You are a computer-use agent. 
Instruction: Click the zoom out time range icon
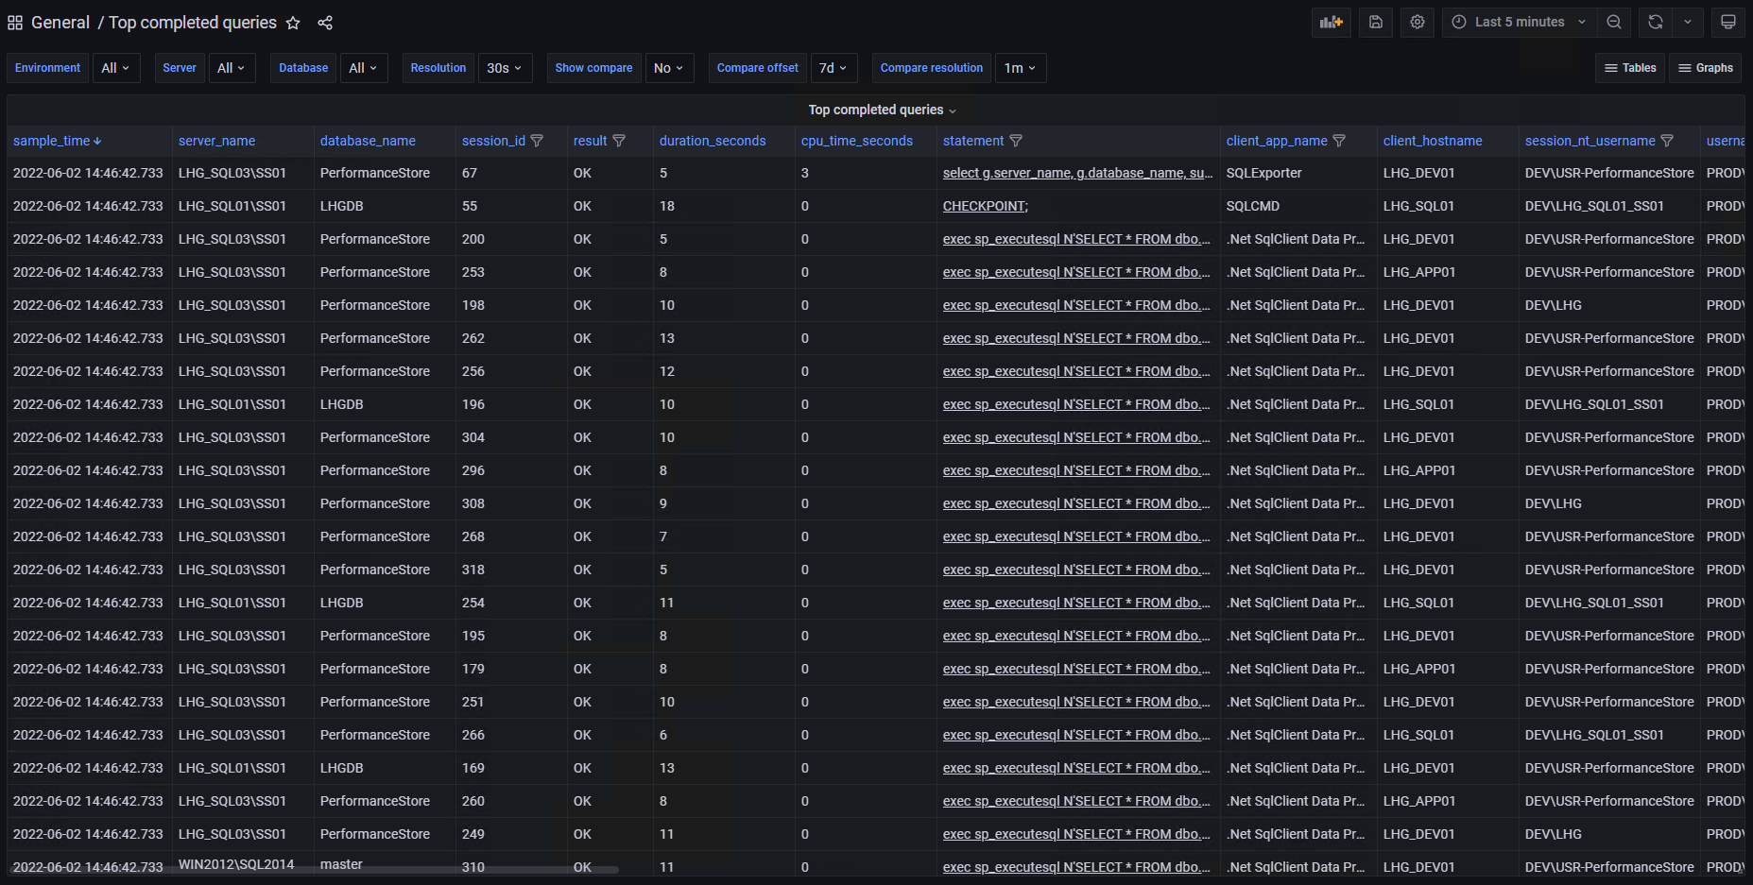coord(1614,22)
